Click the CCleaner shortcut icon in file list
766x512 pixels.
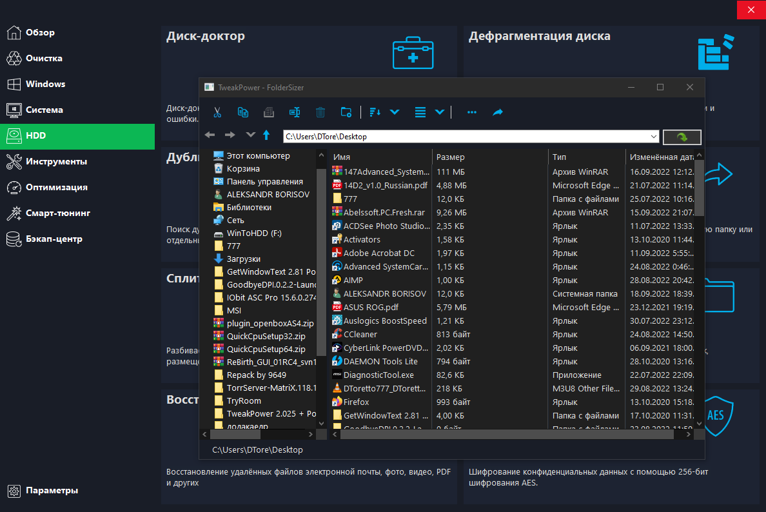coord(337,334)
